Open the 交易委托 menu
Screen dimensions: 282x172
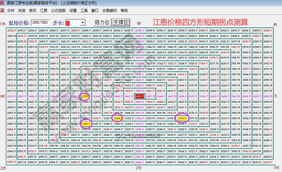110,10
